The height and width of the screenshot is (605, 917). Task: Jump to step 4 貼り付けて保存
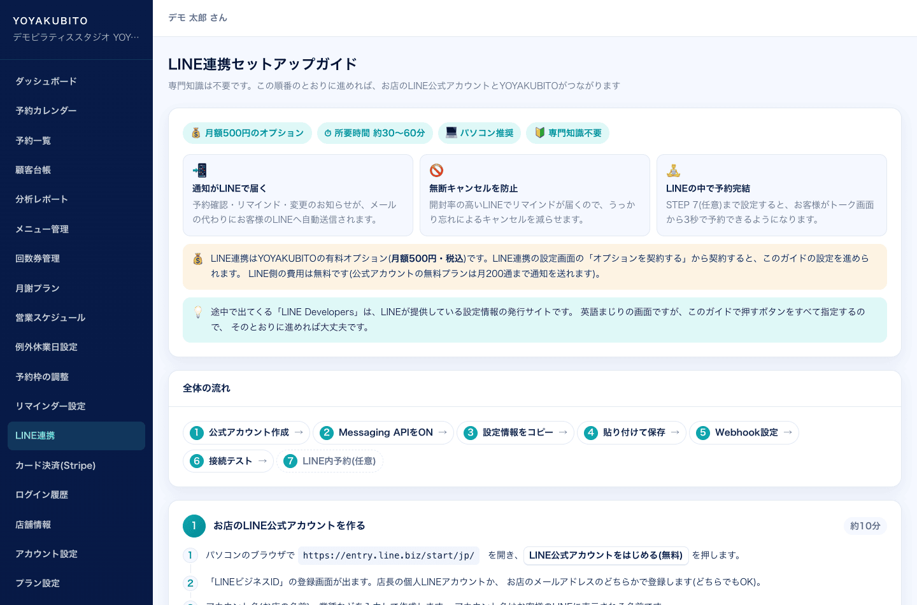tap(632, 432)
